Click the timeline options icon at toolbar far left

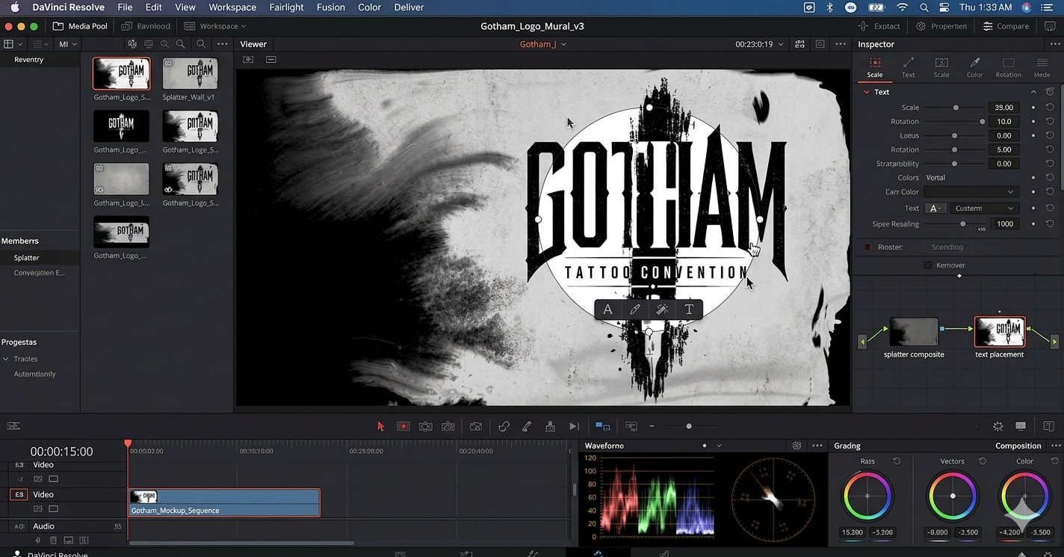[13, 426]
